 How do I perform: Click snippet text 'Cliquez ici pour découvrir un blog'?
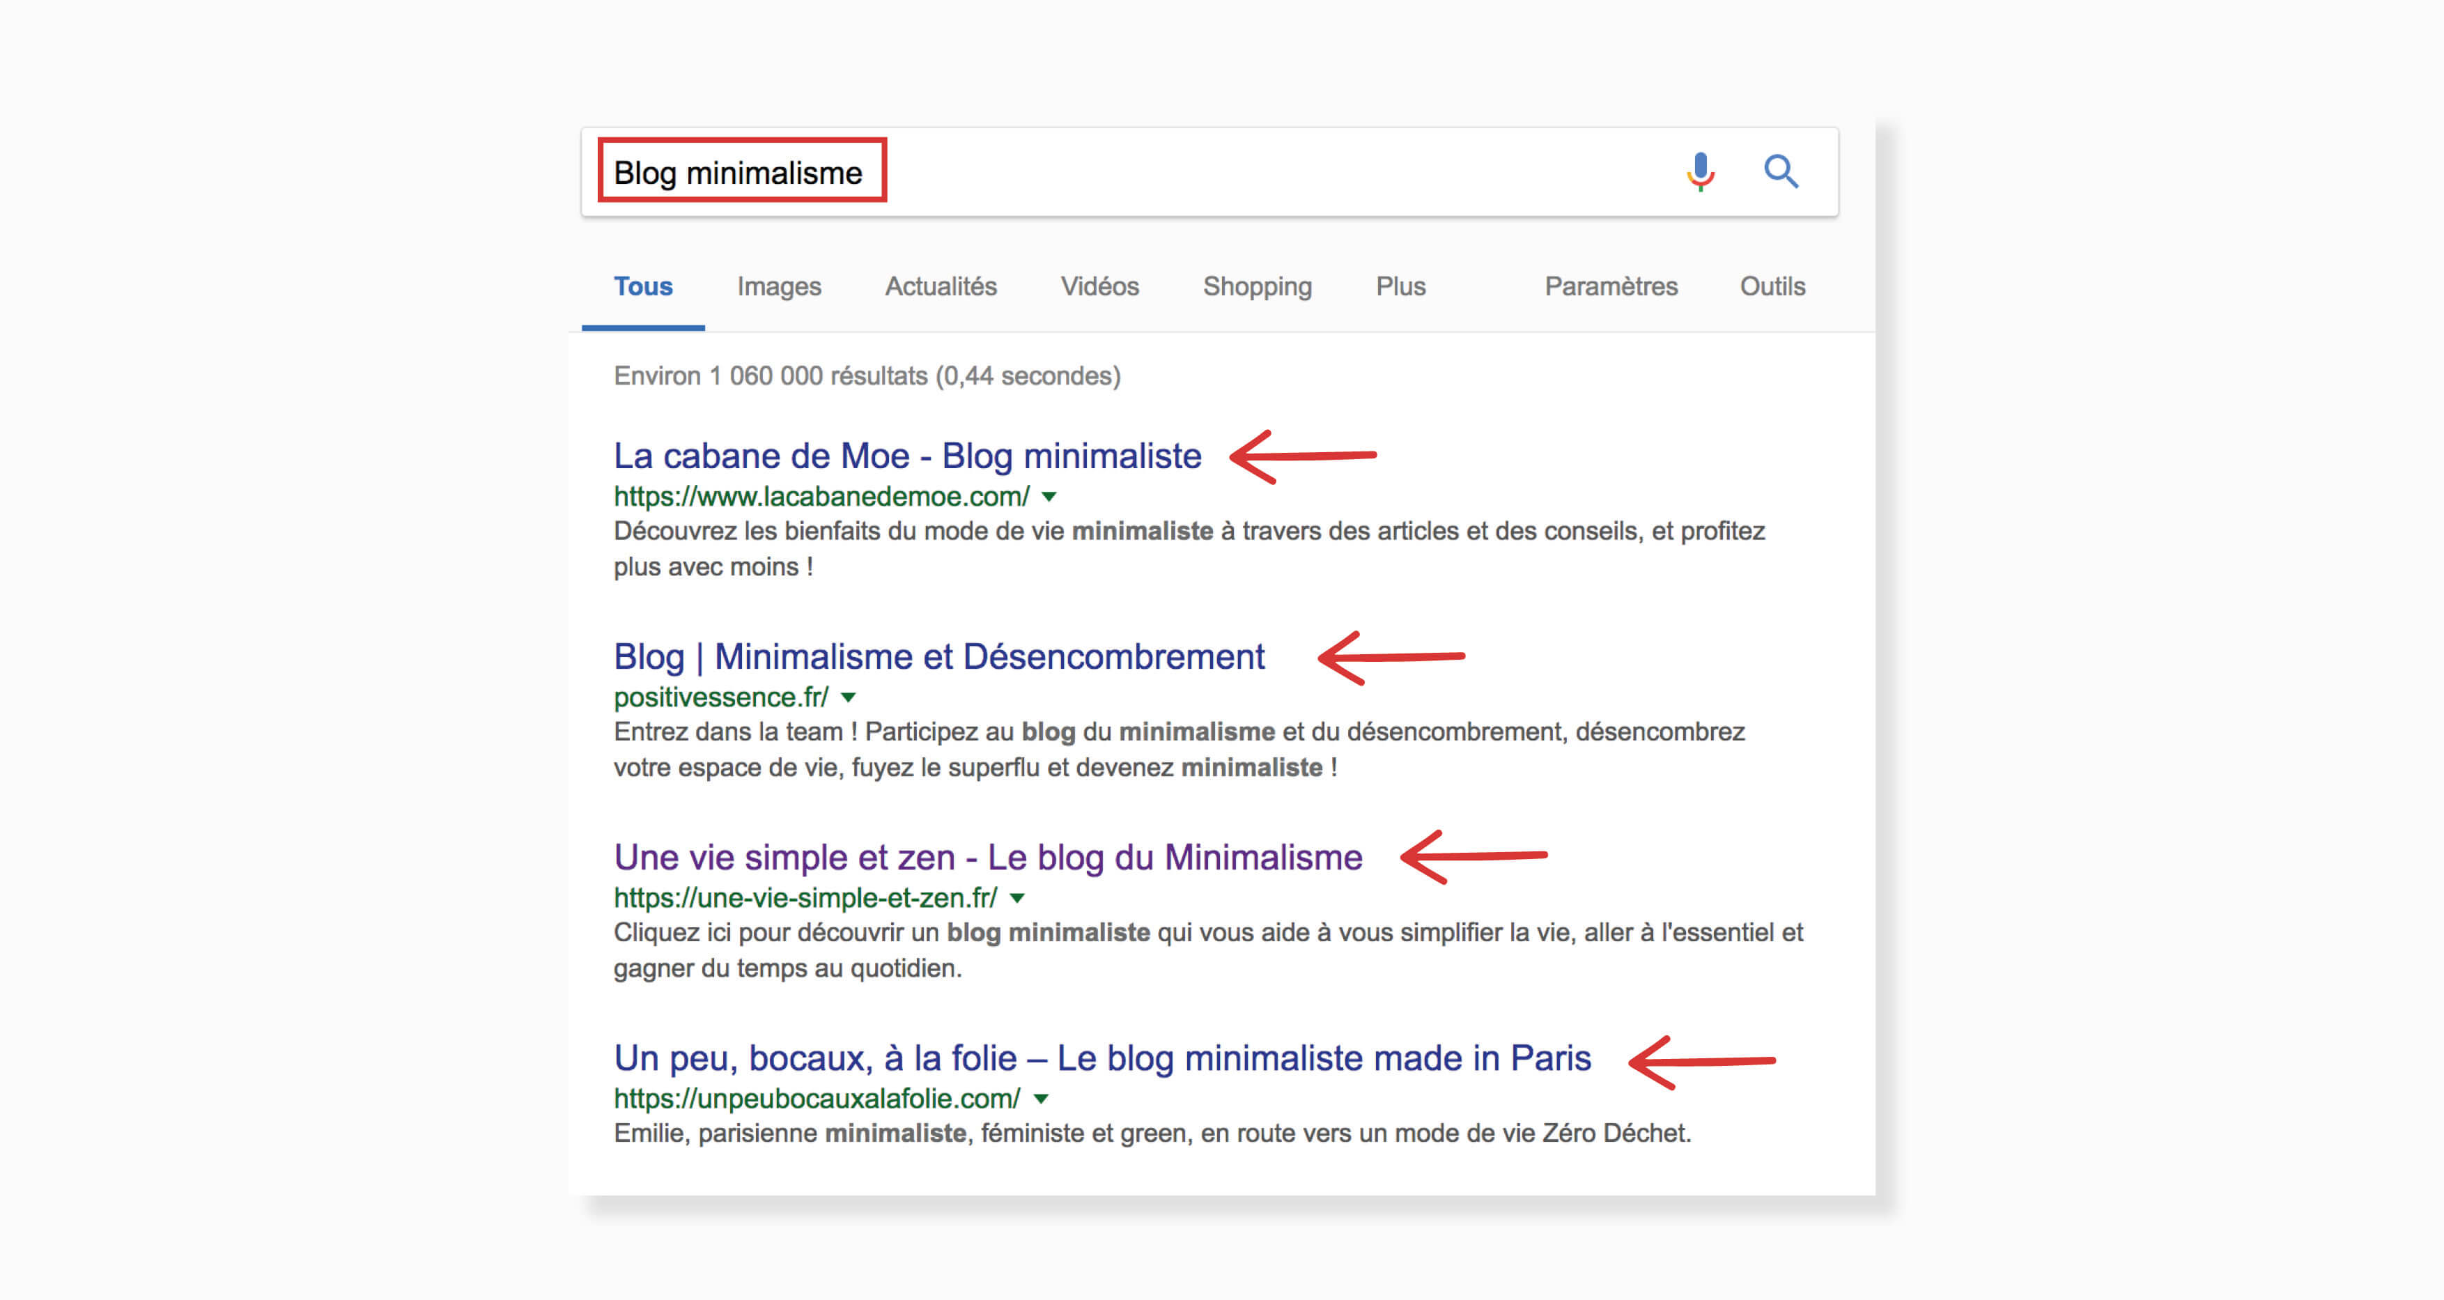click(807, 933)
